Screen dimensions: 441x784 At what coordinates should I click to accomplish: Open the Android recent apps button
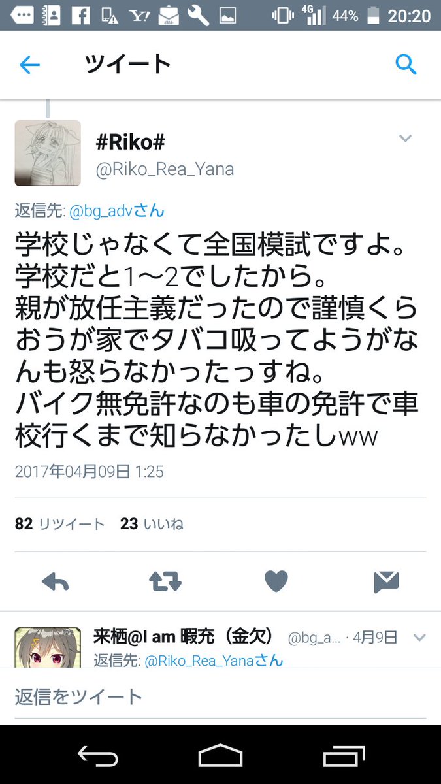[344, 756]
